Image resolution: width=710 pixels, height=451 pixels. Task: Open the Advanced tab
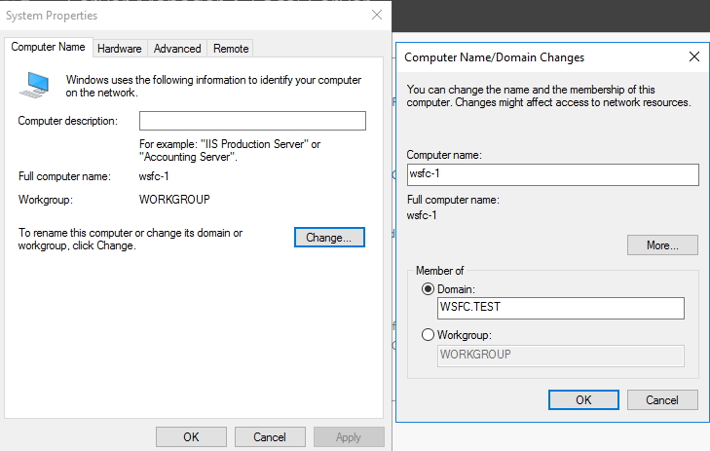177,48
